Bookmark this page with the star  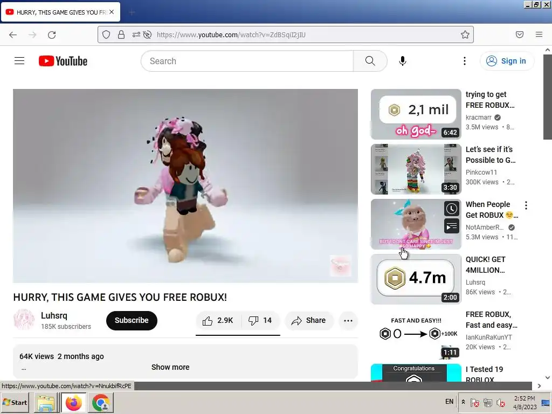(x=465, y=34)
